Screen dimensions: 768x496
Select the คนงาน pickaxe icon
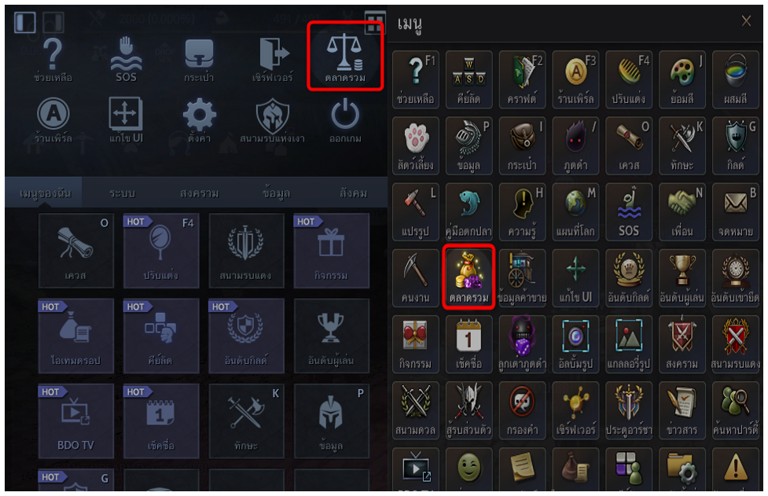point(415,277)
